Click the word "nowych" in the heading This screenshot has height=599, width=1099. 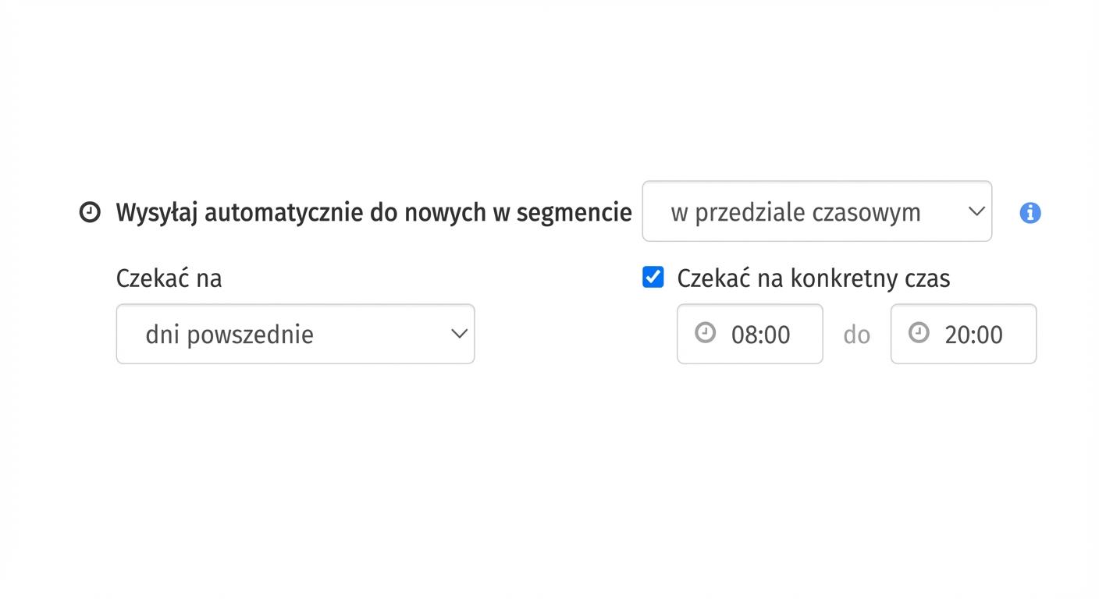pyautogui.click(x=443, y=213)
